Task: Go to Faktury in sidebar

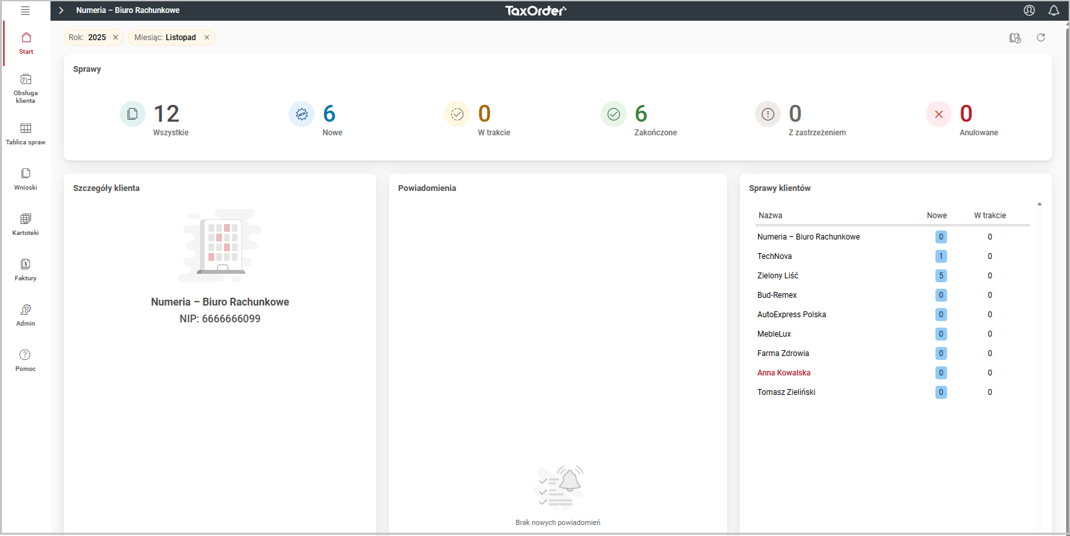Action: click(26, 269)
